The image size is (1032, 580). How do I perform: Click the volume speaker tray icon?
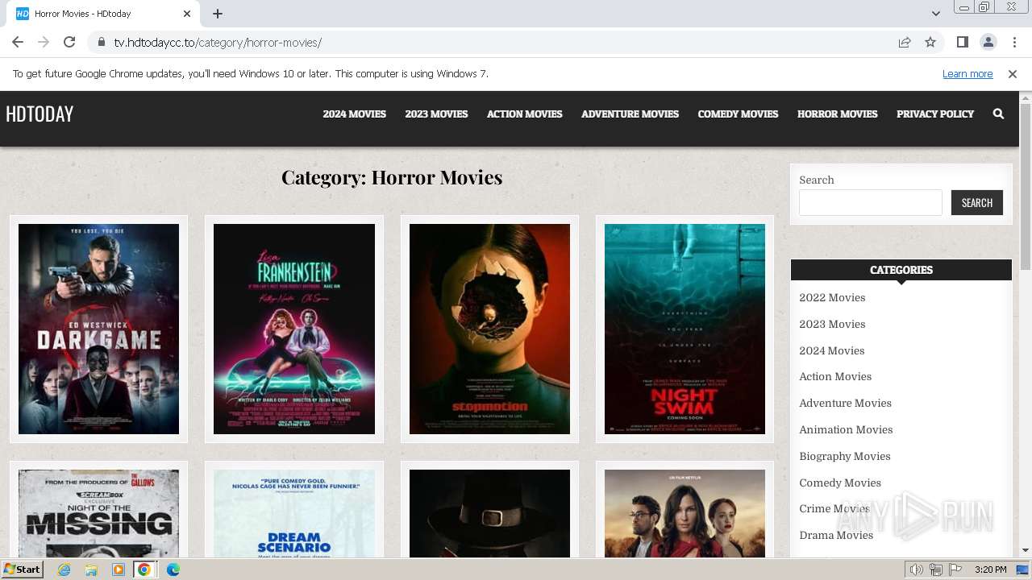pyautogui.click(x=917, y=570)
